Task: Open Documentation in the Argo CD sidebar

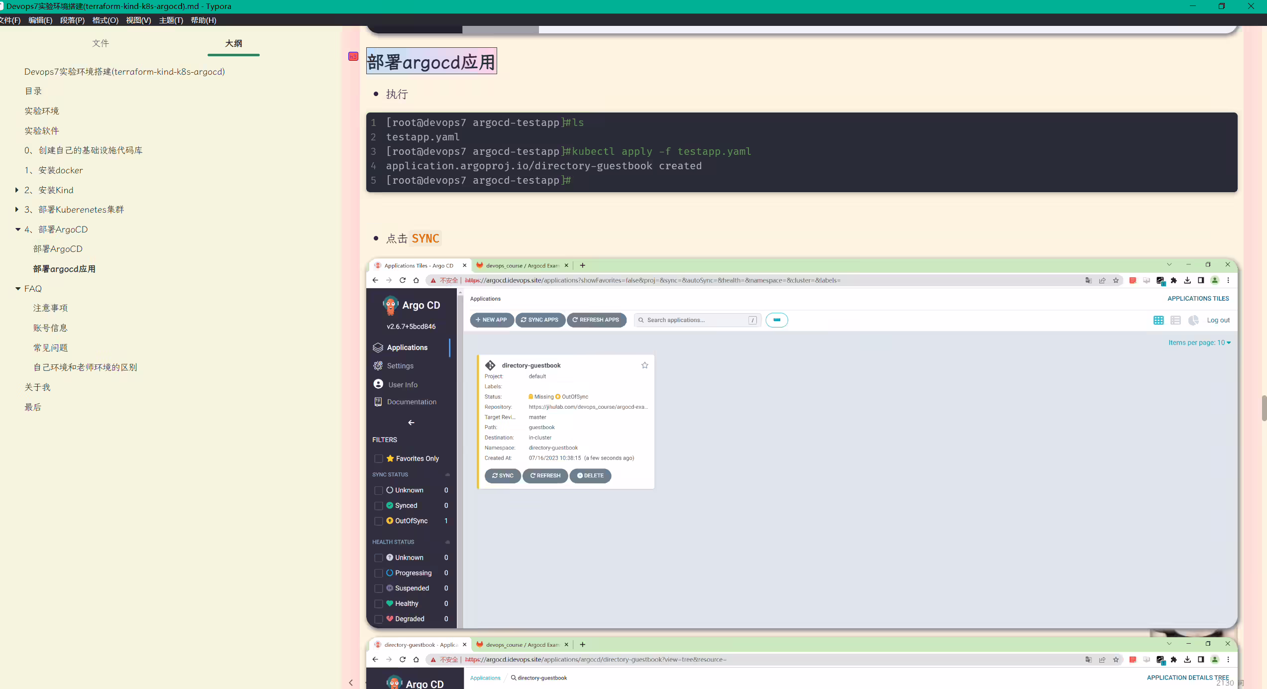Action: (412, 402)
